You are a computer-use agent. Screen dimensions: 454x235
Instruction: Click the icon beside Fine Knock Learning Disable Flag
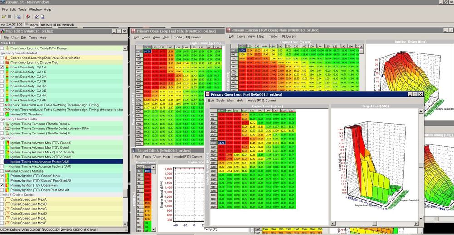tap(7, 62)
